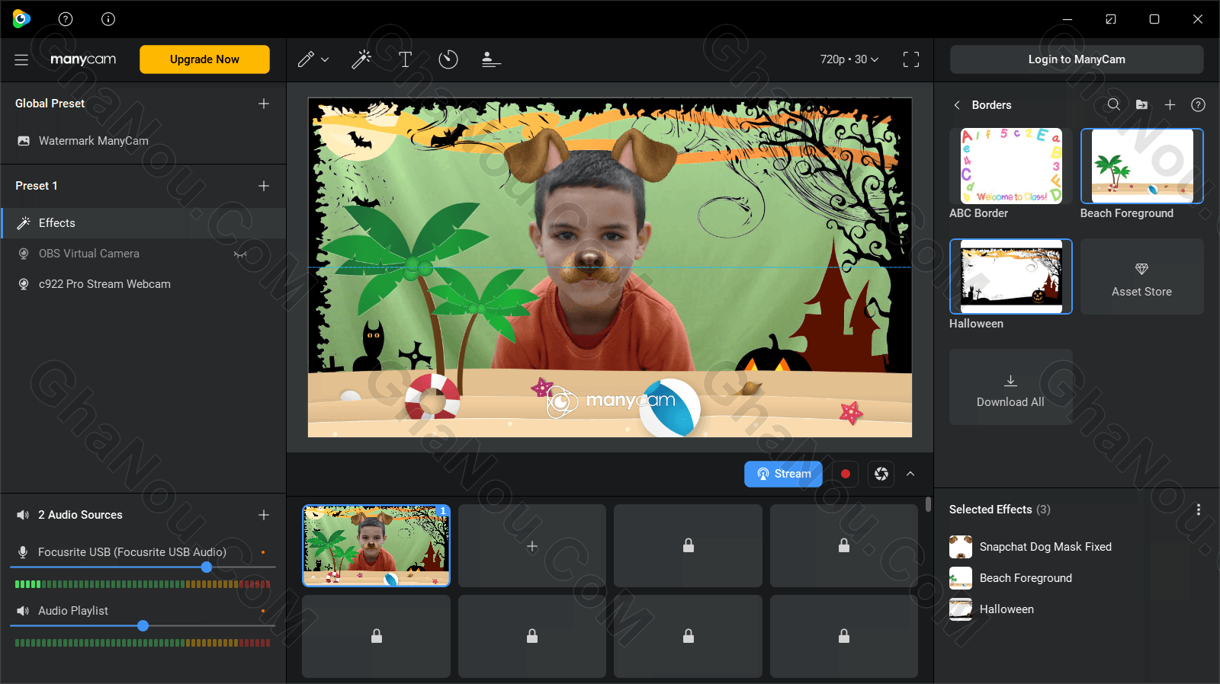Mute the Audio Playlist speaker
This screenshot has width=1220, height=684.
[24, 611]
